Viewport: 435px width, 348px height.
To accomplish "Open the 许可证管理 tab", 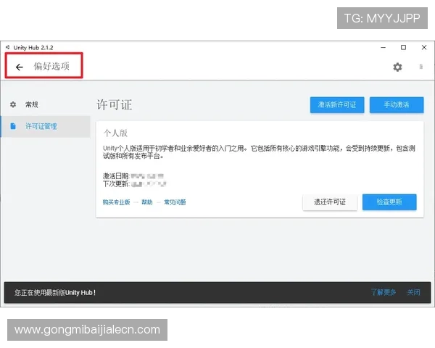I will coord(46,127).
